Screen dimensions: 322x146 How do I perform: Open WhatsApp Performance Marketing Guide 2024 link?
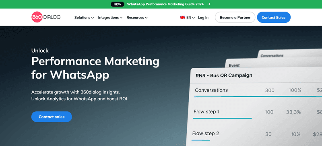pyautogui.click(x=165, y=4)
